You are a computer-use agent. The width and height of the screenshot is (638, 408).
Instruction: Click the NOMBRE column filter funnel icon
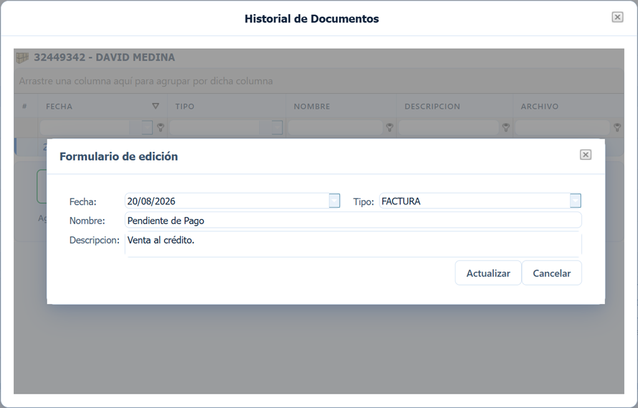[389, 127]
